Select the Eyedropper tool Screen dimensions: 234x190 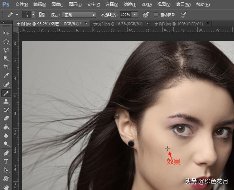[x=6, y=76]
